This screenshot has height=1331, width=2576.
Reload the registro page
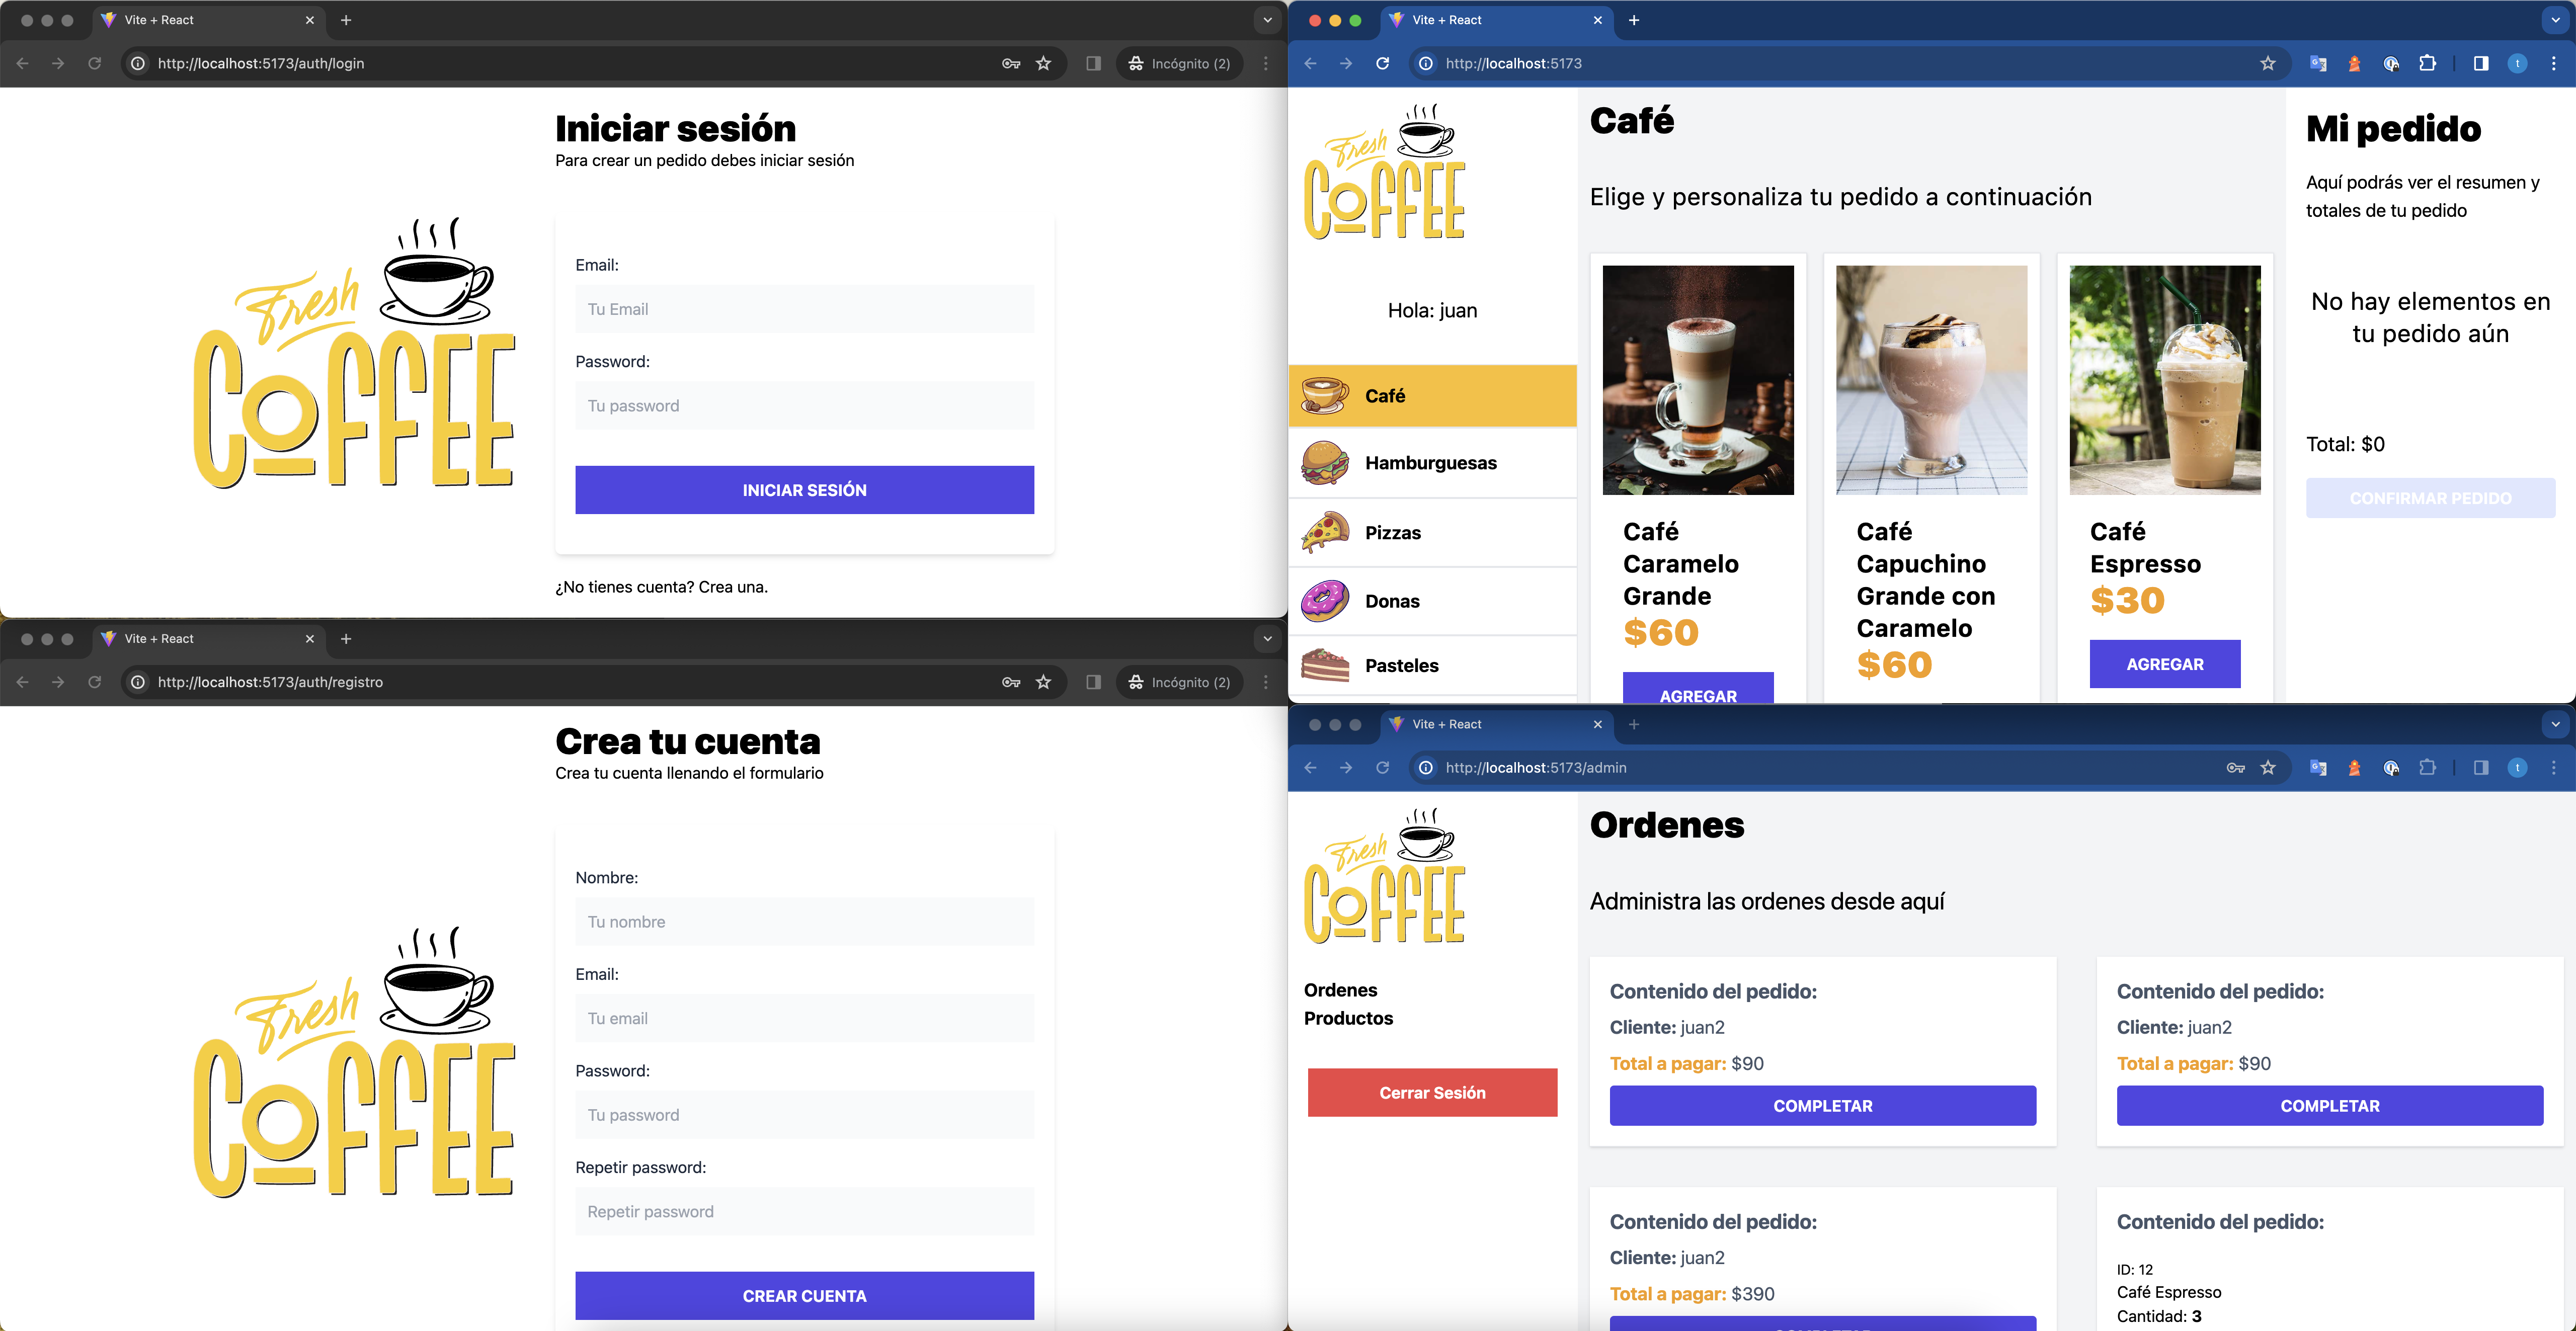(x=94, y=682)
